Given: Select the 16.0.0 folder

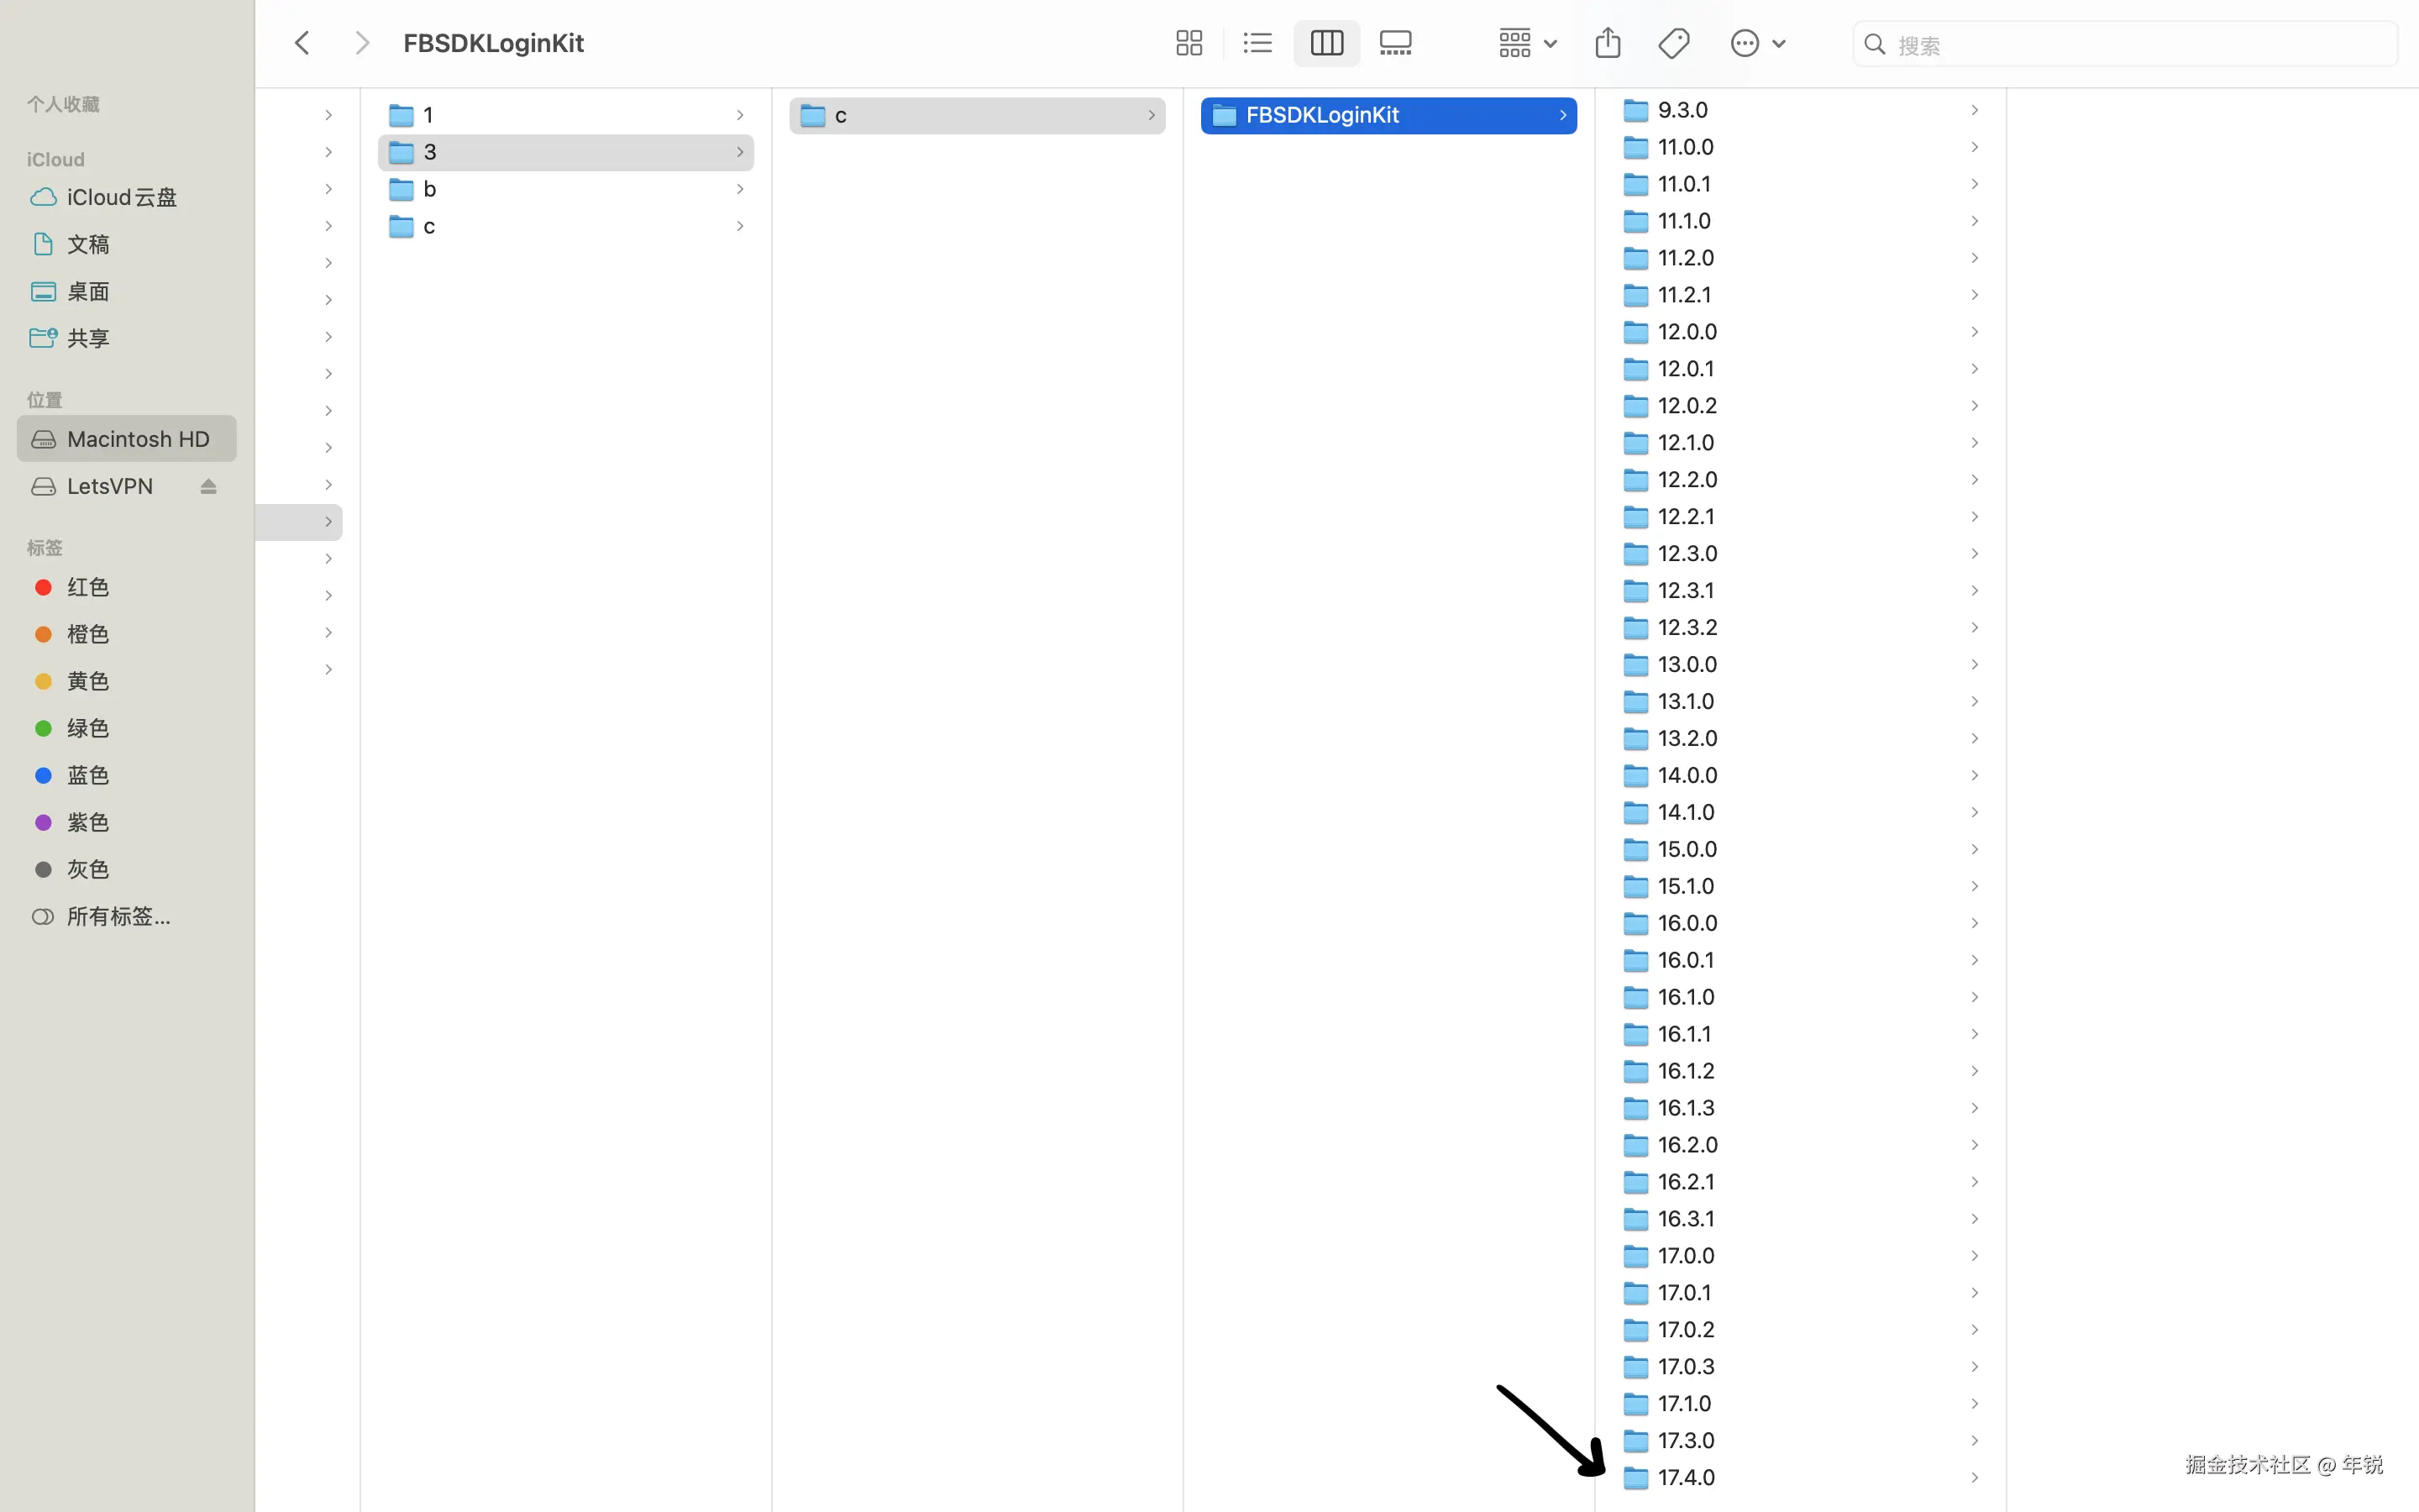Looking at the screenshot, I should pyautogui.click(x=1687, y=923).
